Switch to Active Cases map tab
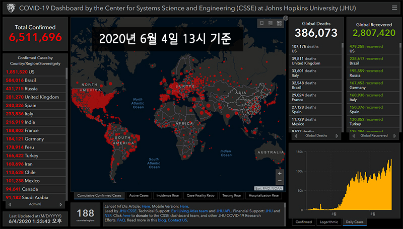This screenshot has height=229, width=403. coord(139,195)
